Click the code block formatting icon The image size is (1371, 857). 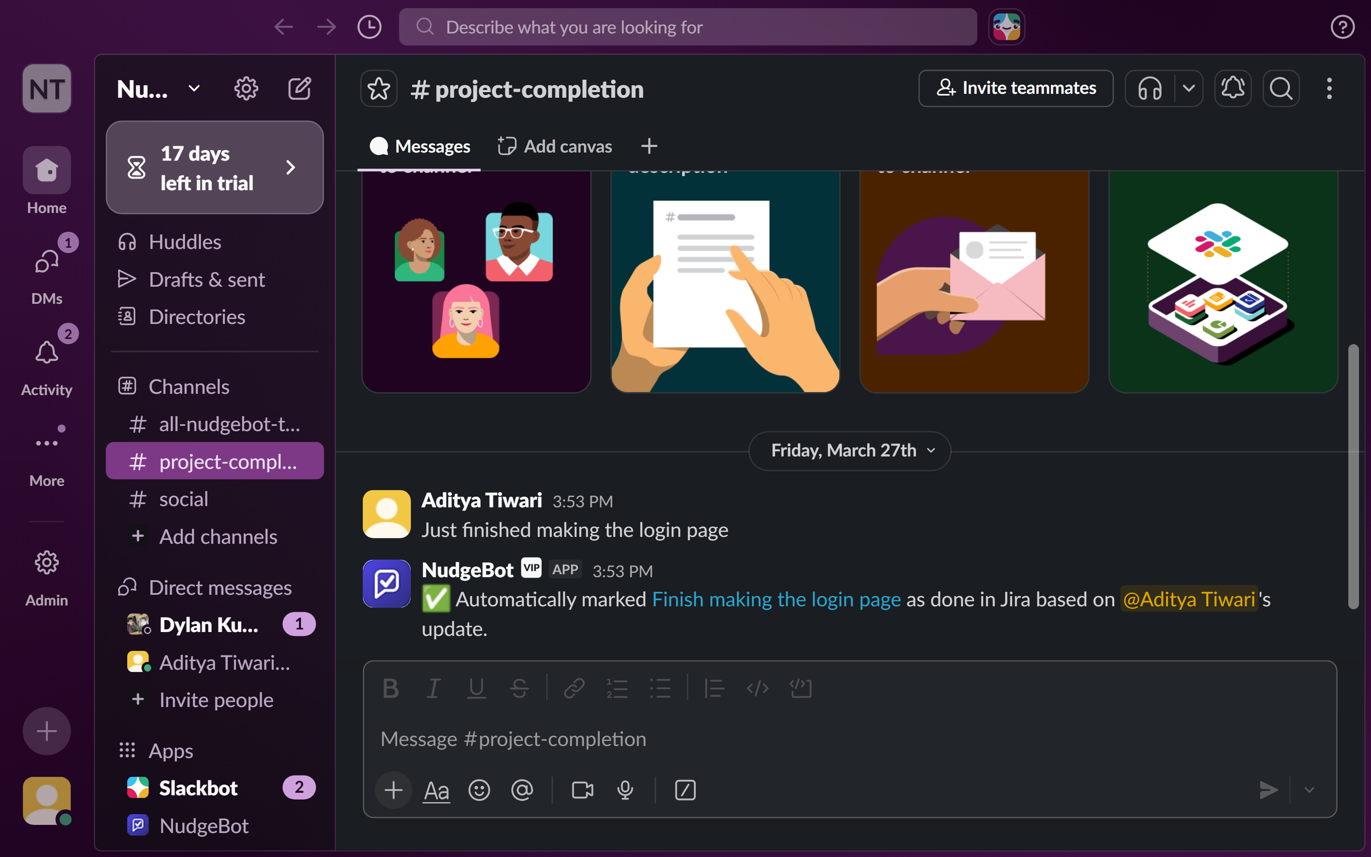(x=800, y=688)
